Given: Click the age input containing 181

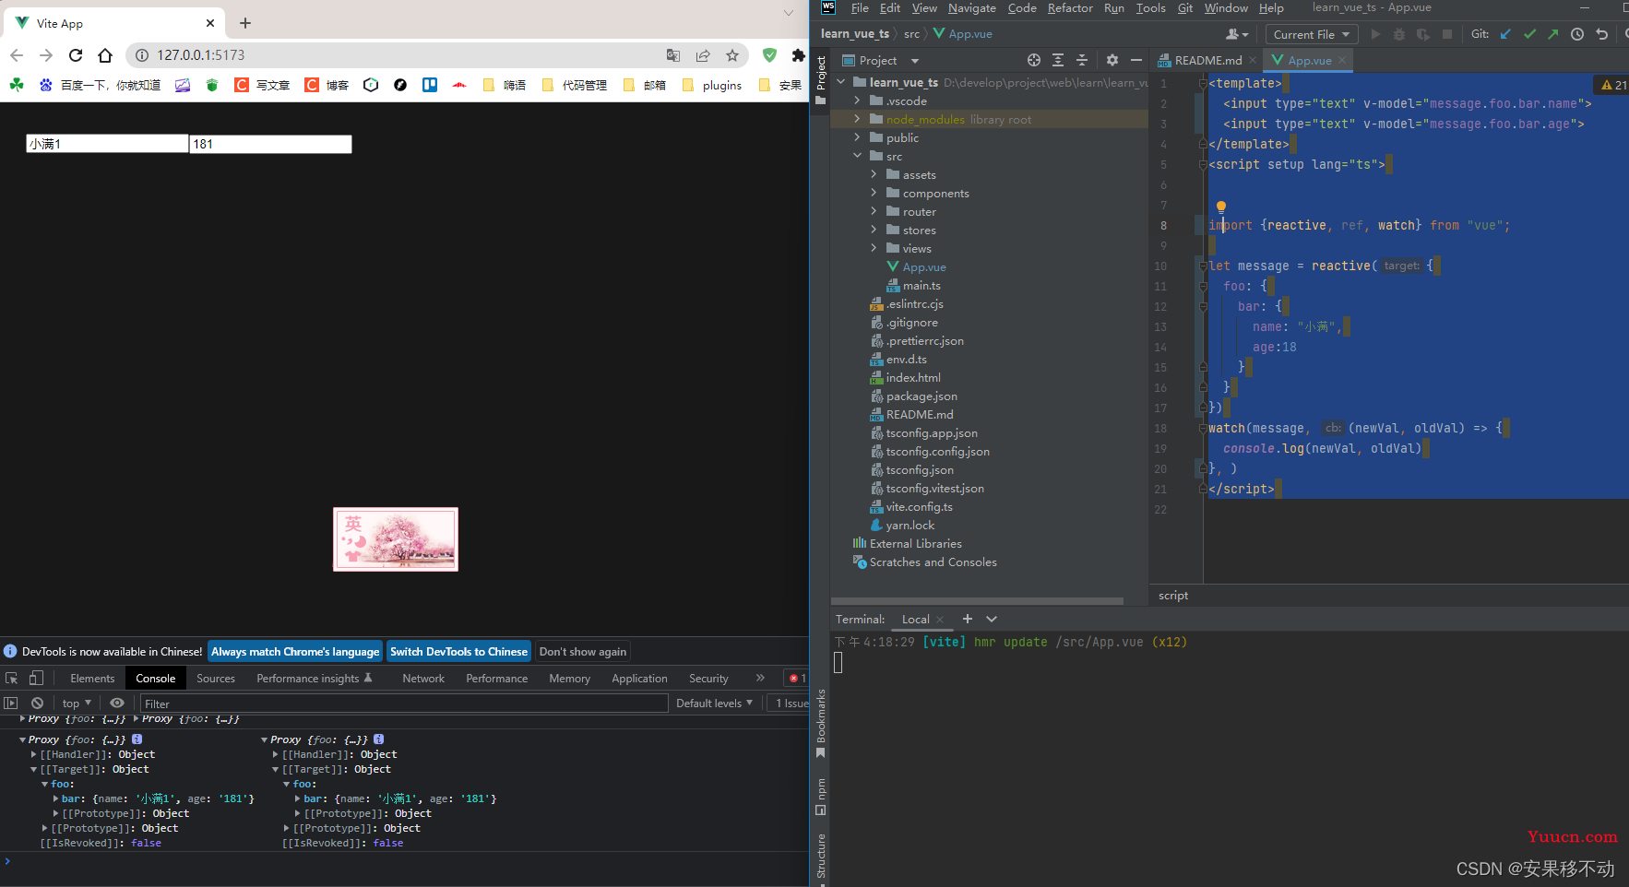Looking at the screenshot, I should pyautogui.click(x=270, y=144).
